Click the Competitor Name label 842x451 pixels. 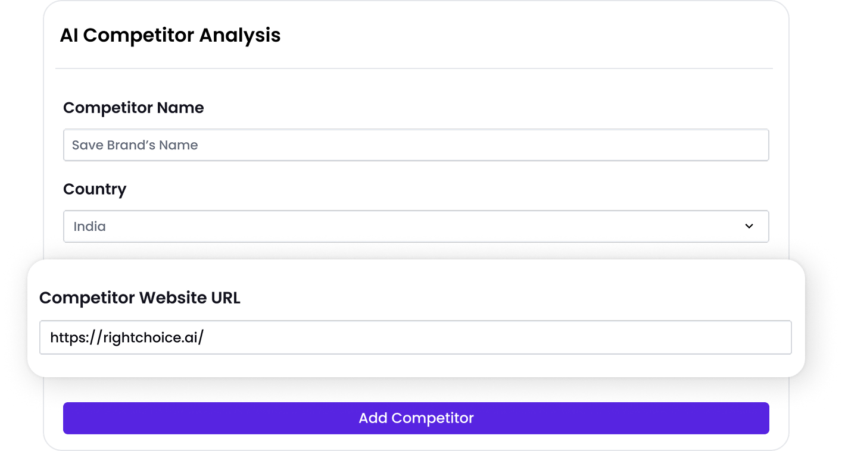pos(133,108)
